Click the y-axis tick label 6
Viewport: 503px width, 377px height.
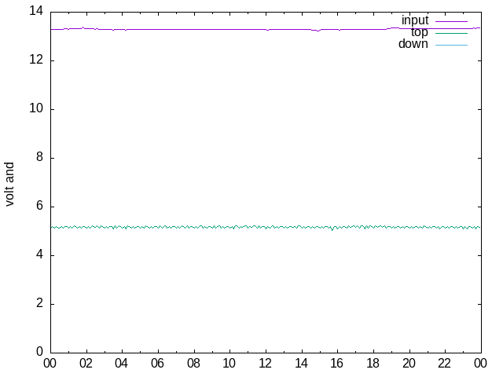point(39,207)
